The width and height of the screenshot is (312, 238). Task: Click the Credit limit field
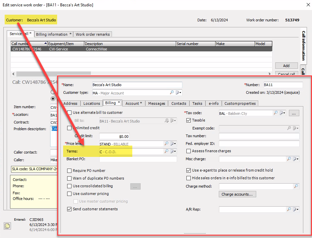(114, 136)
